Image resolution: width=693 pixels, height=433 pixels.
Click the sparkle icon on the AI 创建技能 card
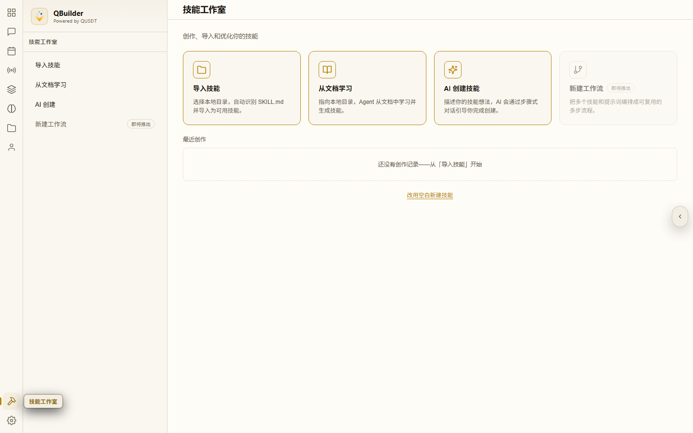tap(453, 70)
